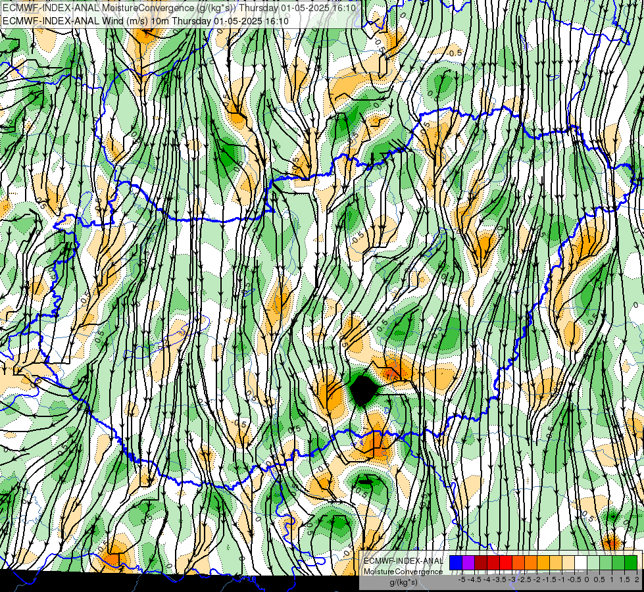Select the red swatch between -4 and -3.5
The height and width of the screenshot is (592, 644).
493,563
